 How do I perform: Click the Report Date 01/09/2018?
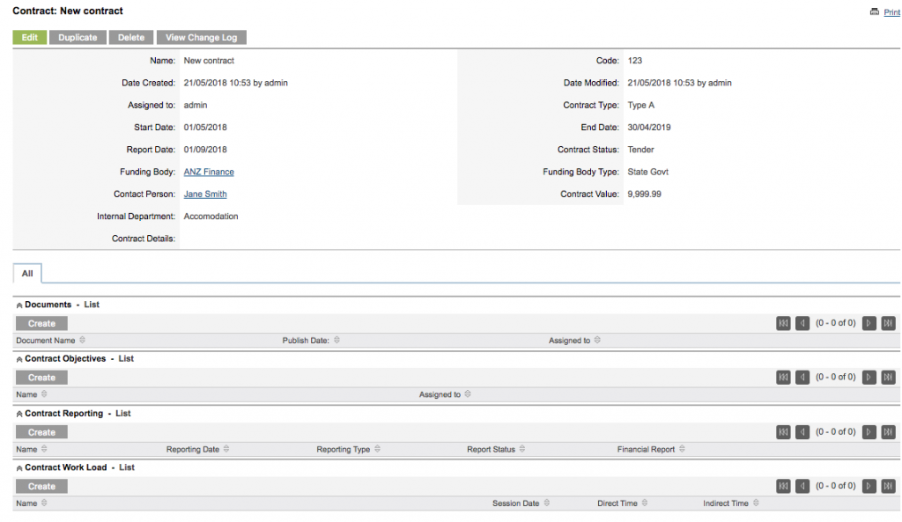tap(205, 150)
